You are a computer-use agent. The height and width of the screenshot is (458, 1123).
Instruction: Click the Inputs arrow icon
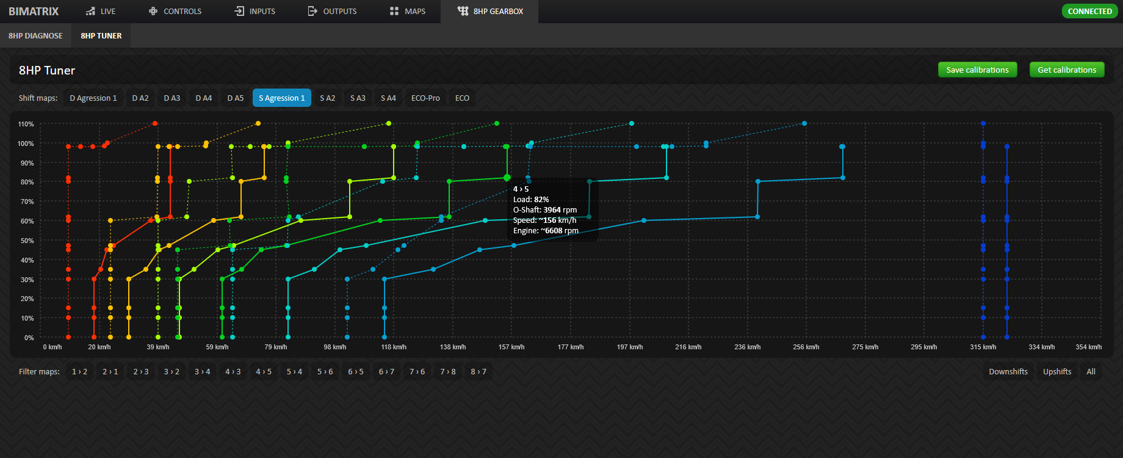(239, 12)
